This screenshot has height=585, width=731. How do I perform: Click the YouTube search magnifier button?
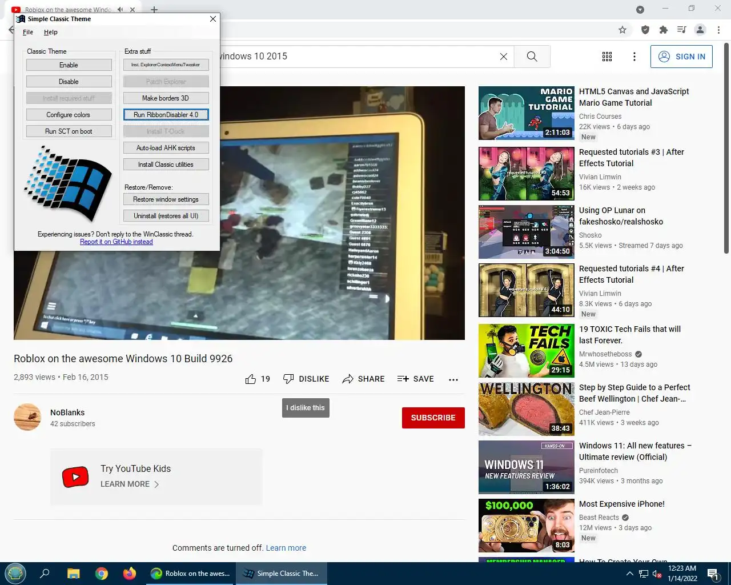coord(532,57)
